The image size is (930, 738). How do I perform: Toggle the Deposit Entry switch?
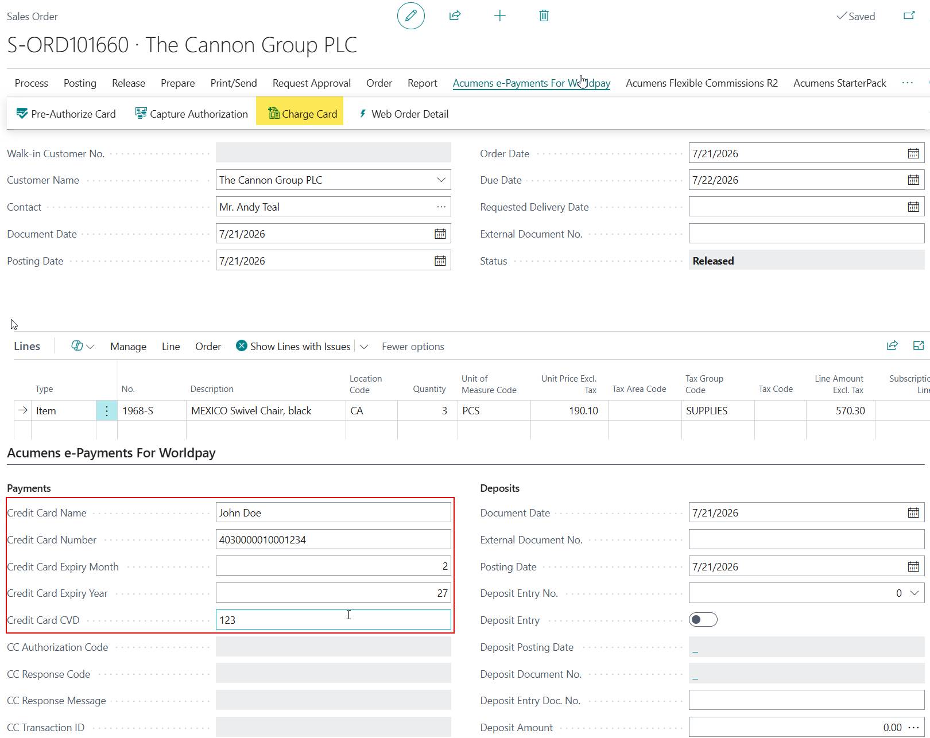coord(703,620)
